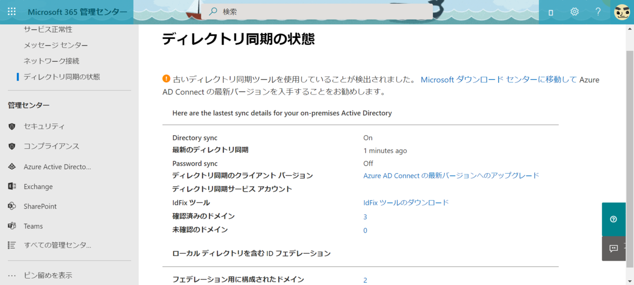Screen dimensions: 634x285
Task: Click the SharePoint icon
Action: [x=12, y=206]
